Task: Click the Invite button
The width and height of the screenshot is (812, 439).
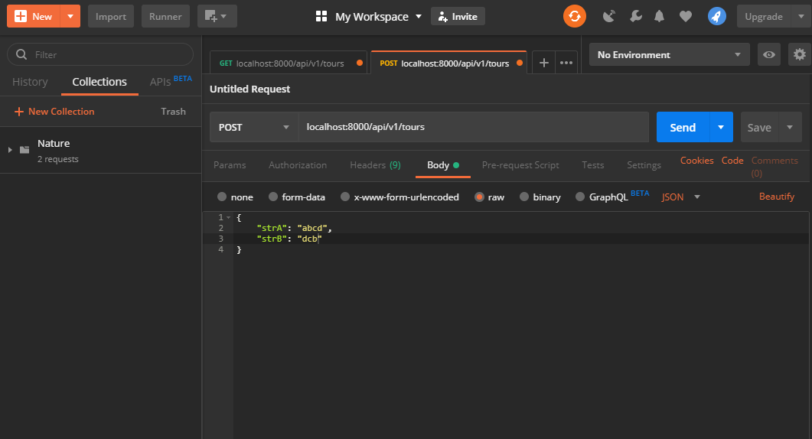Action: 458,17
